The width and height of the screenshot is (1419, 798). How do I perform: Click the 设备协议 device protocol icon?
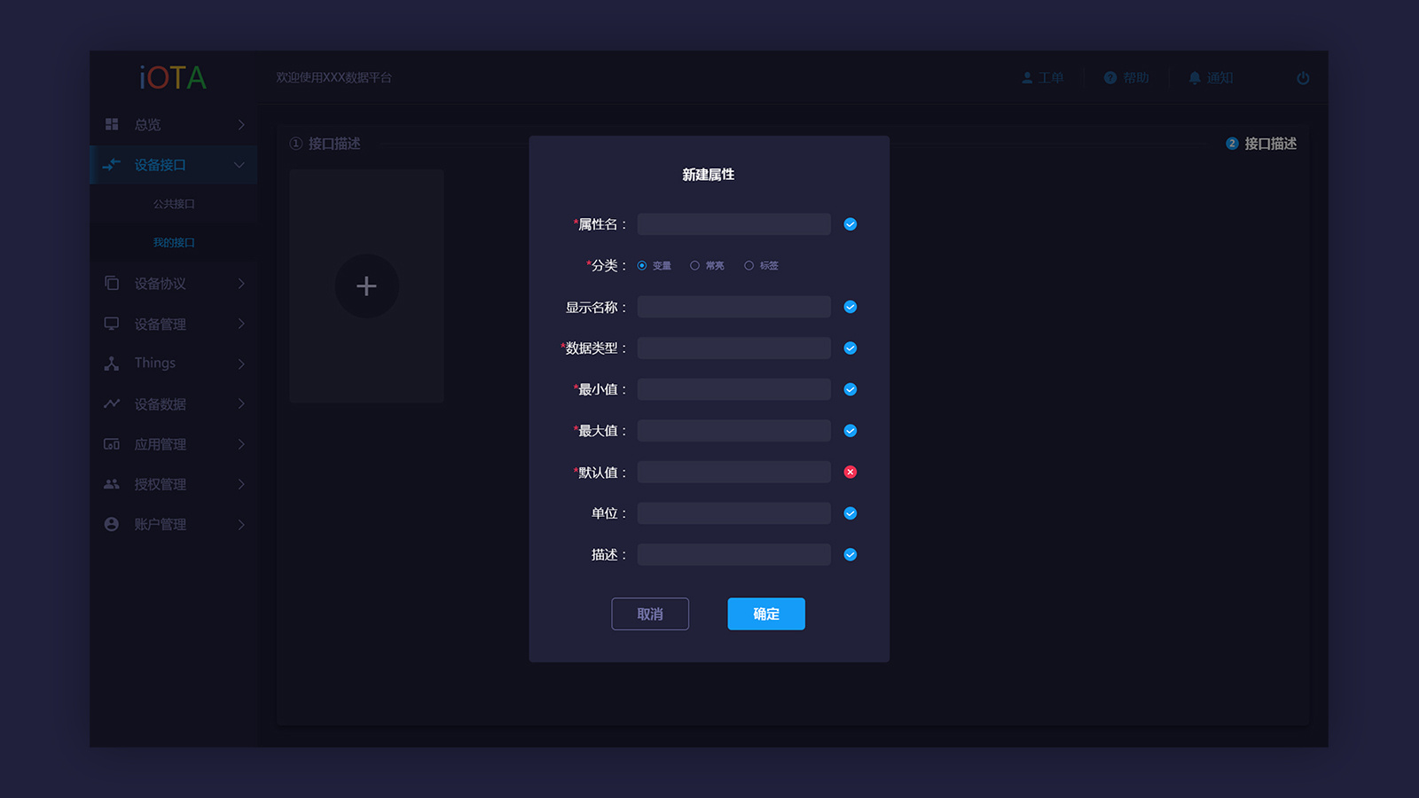(111, 283)
